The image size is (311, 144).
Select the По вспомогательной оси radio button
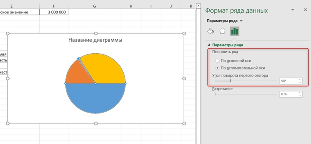(x=217, y=68)
